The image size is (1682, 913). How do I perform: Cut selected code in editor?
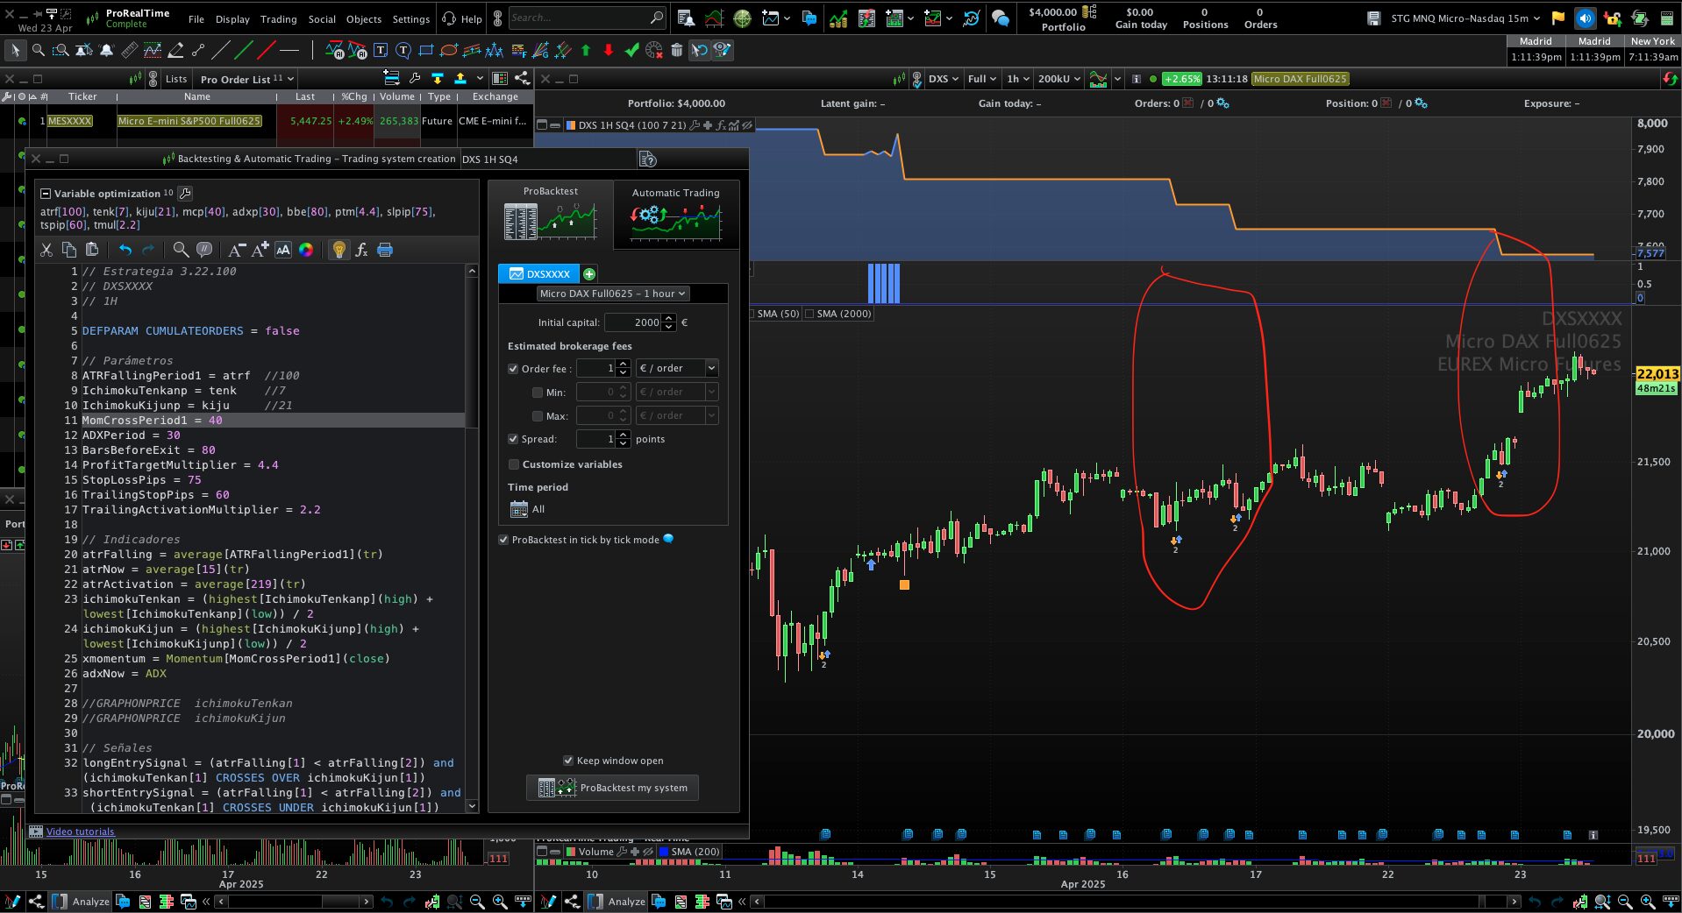pos(46,250)
